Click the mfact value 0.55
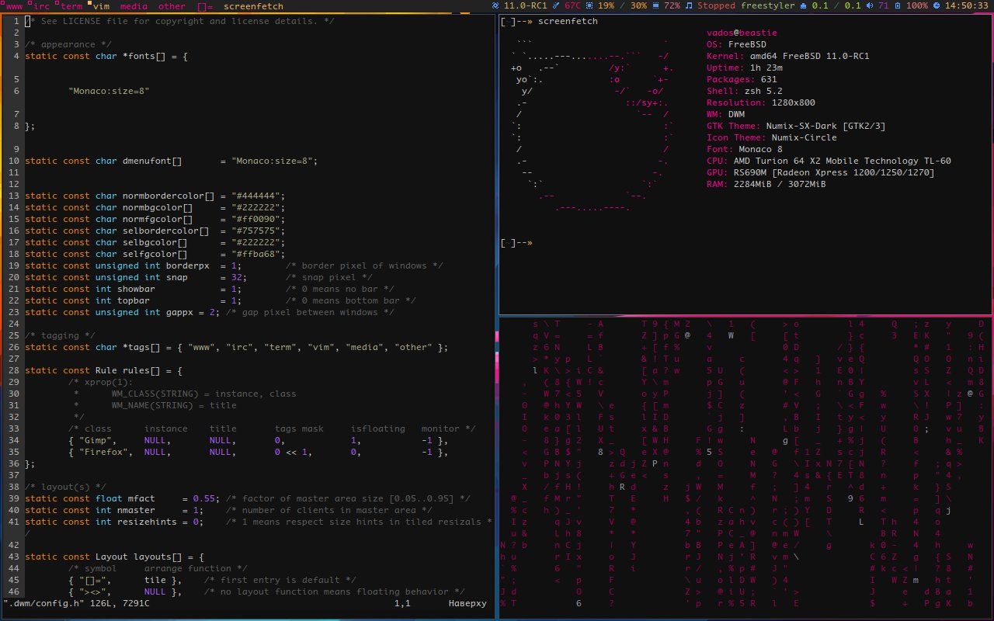The height and width of the screenshot is (621, 994). tap(204, 498)
